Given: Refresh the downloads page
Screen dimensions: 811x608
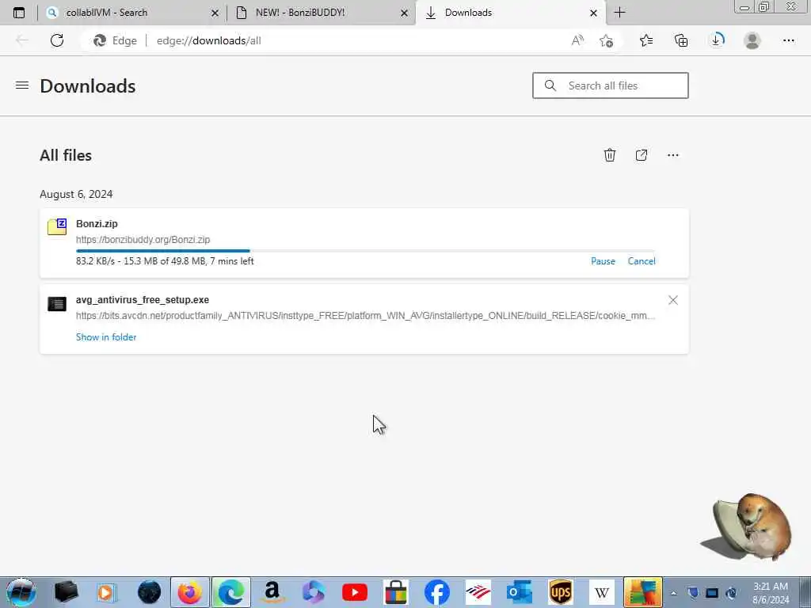Looking at the screenshot, I should point(57,40).
